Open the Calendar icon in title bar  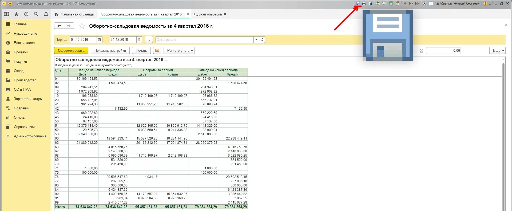pyautogui.click(x=397, y=3)
